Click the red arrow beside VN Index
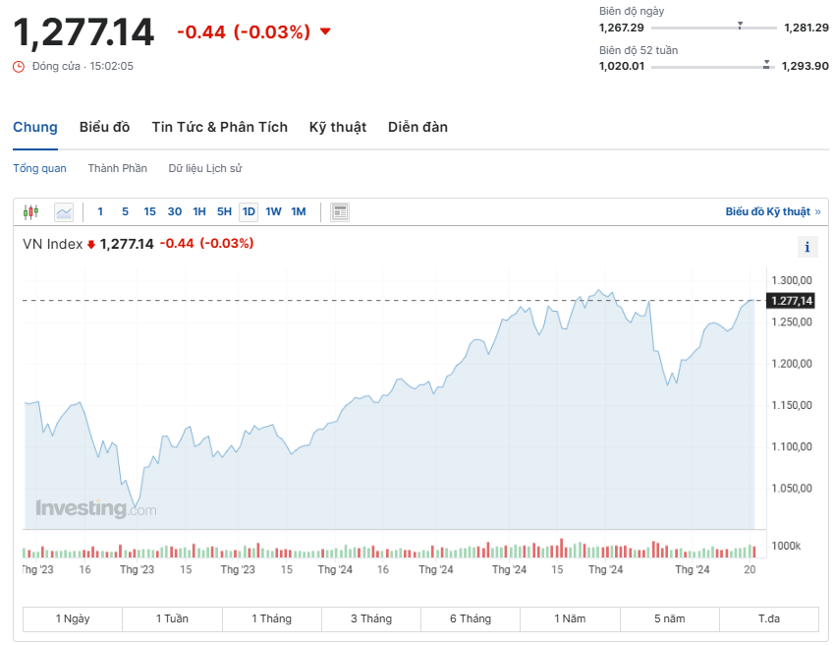Screen dimensions: 834x645 pyautogui.click(x=91, y=244)
